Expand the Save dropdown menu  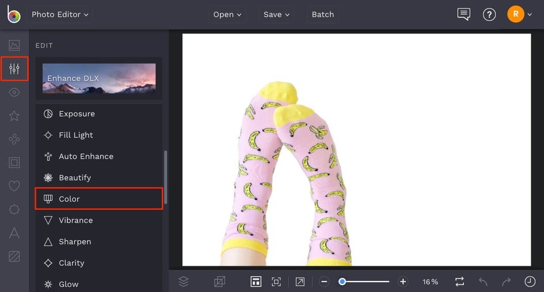(x=276, y=14)
